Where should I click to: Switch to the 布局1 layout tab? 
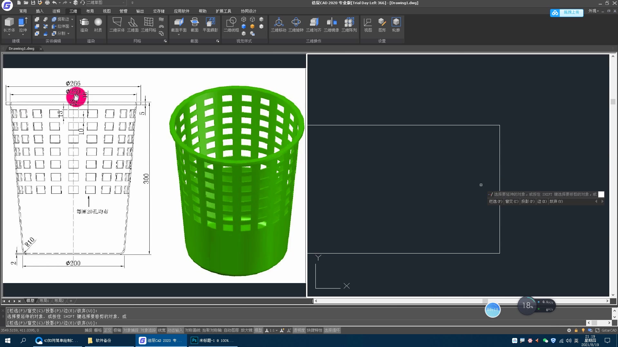(x=44, y=301)
